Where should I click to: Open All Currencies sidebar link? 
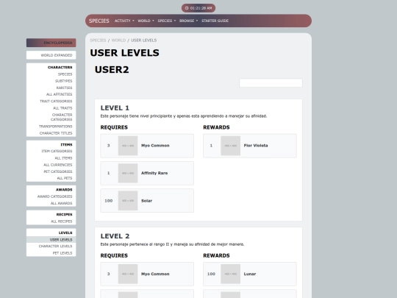click(58, 165)
